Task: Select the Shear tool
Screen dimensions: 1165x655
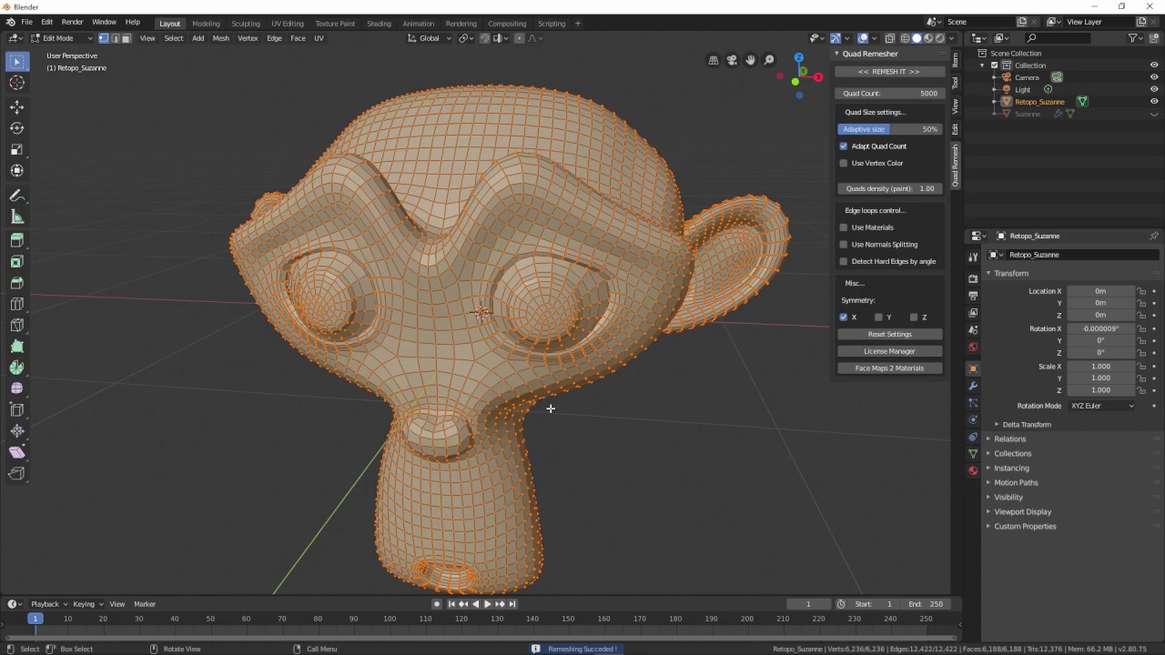Action: tap(16, 452)
